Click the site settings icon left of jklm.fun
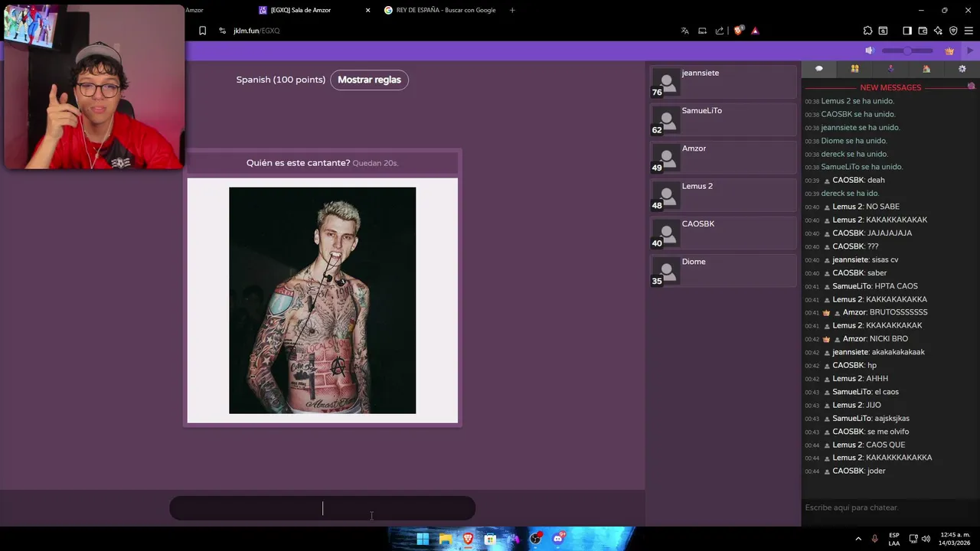 (x=222, y=31)
